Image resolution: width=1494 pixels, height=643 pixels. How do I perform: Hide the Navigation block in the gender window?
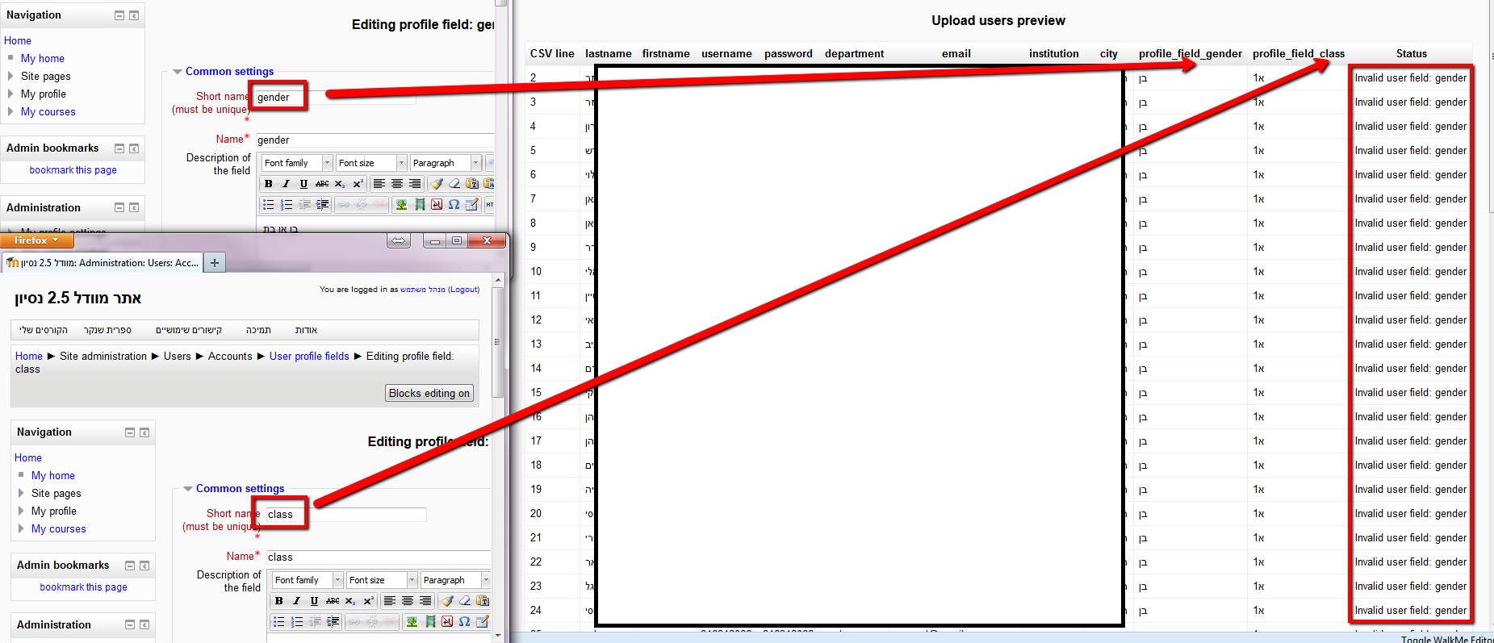119,15
